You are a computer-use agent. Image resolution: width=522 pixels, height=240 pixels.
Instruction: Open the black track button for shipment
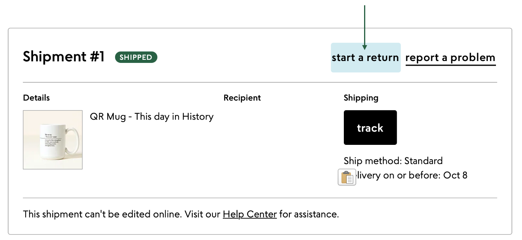point(370,127)
